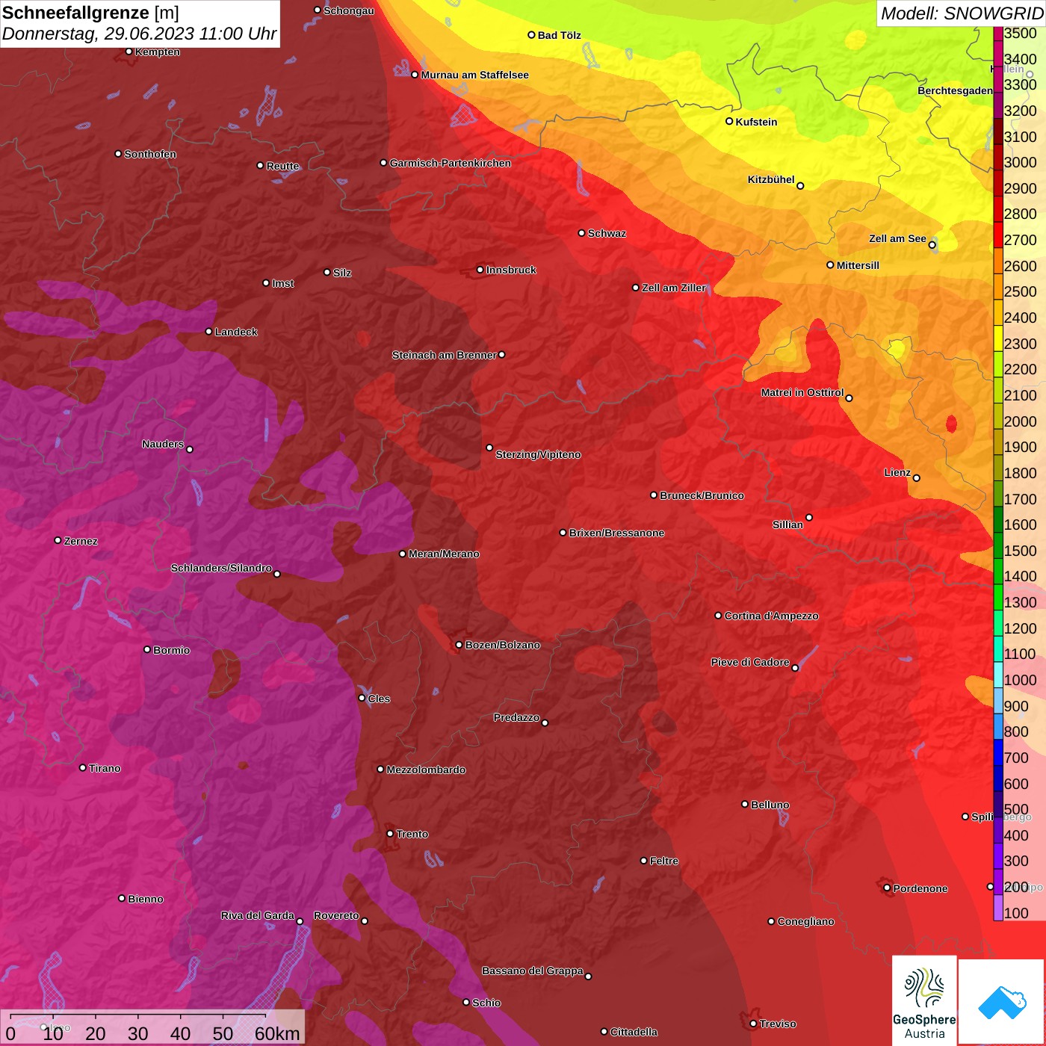Click the GeoSphere Austria logo
Viewport: 1046px width, 1046px height.
pos(924,1000)
